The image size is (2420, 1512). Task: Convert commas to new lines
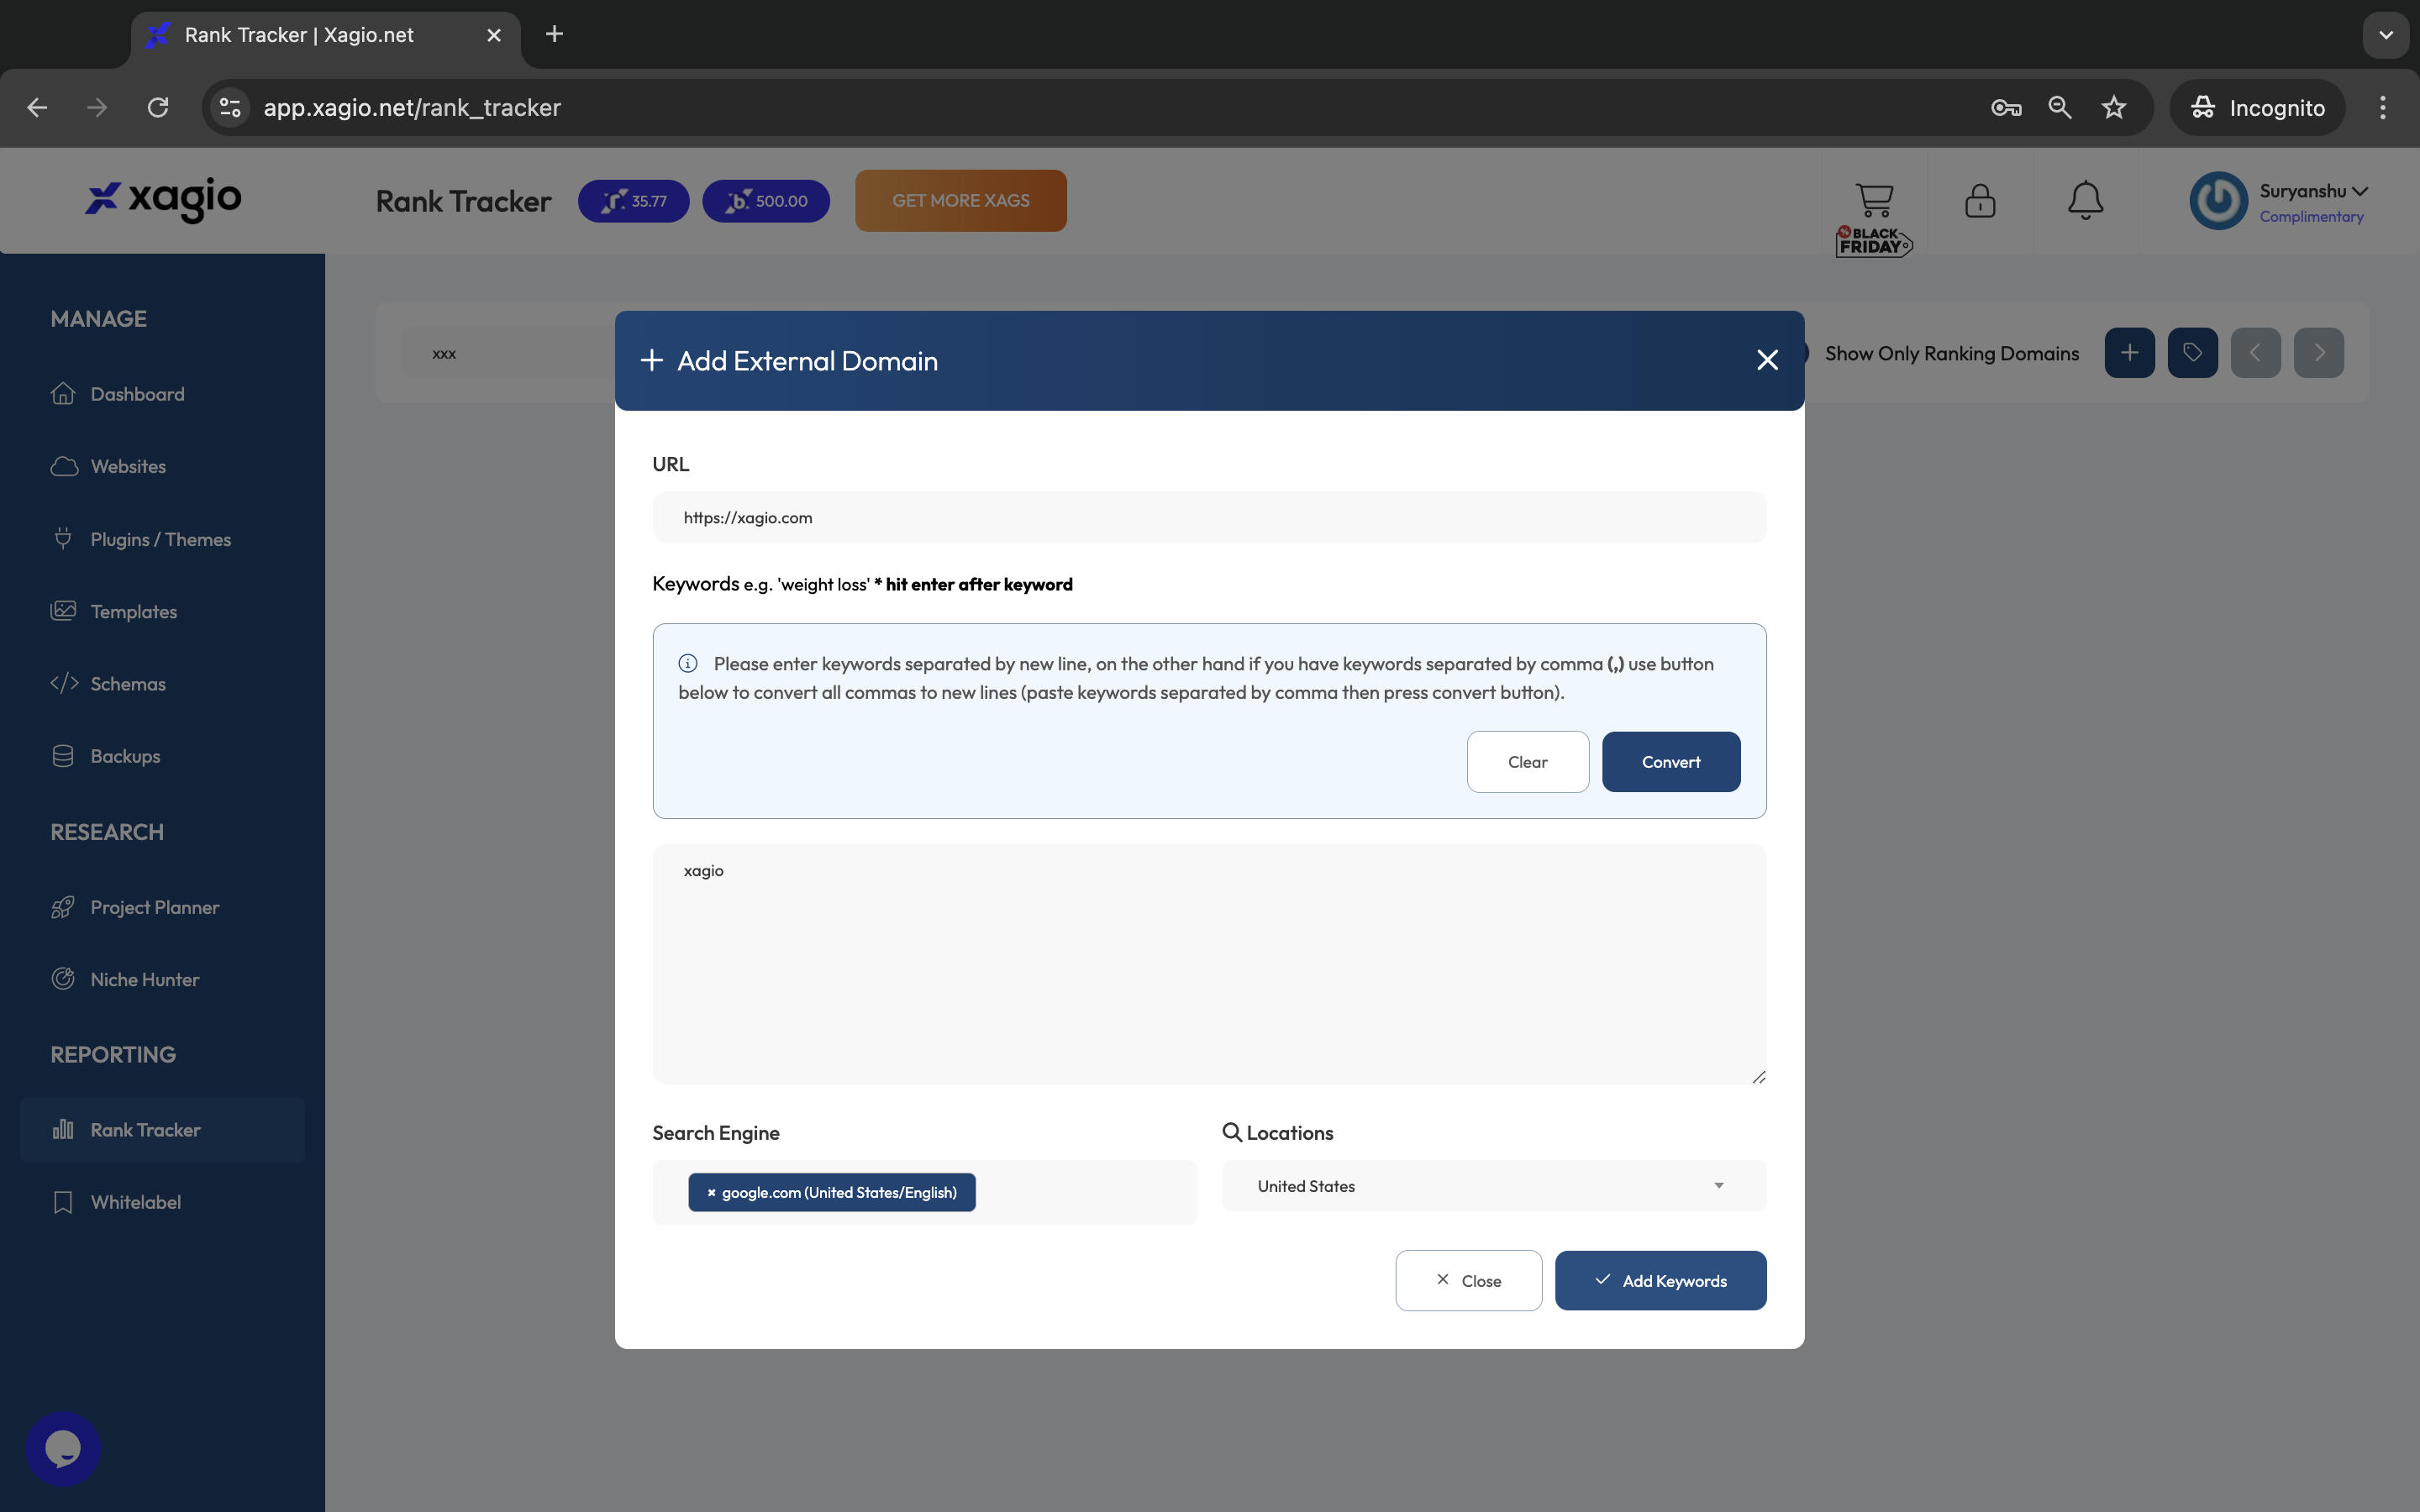pyautogui.click(x=1670, y=762)
